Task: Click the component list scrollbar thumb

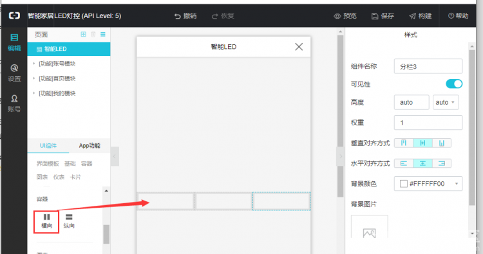Action: tap(106, 234)
